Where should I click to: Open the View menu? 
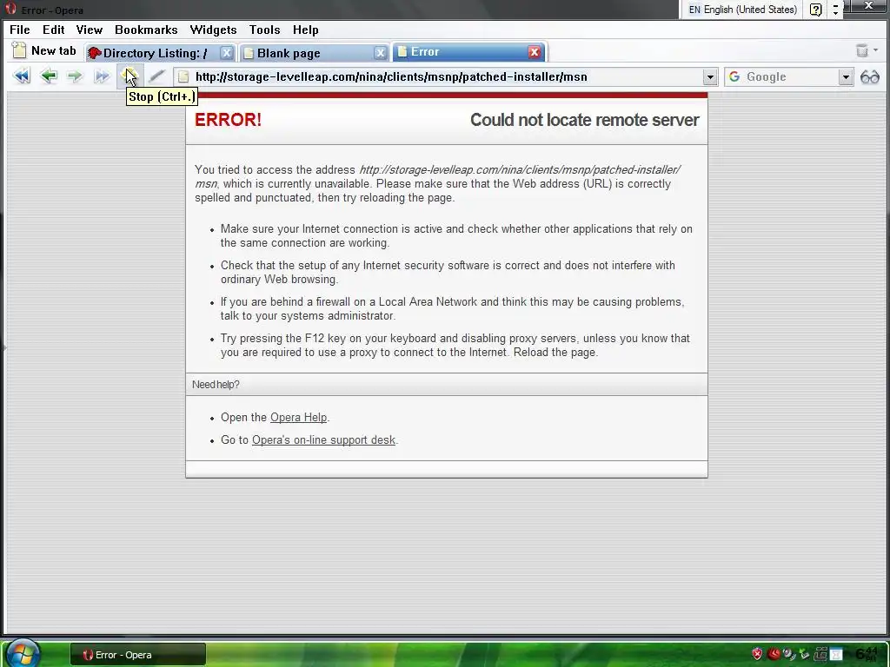90,30
